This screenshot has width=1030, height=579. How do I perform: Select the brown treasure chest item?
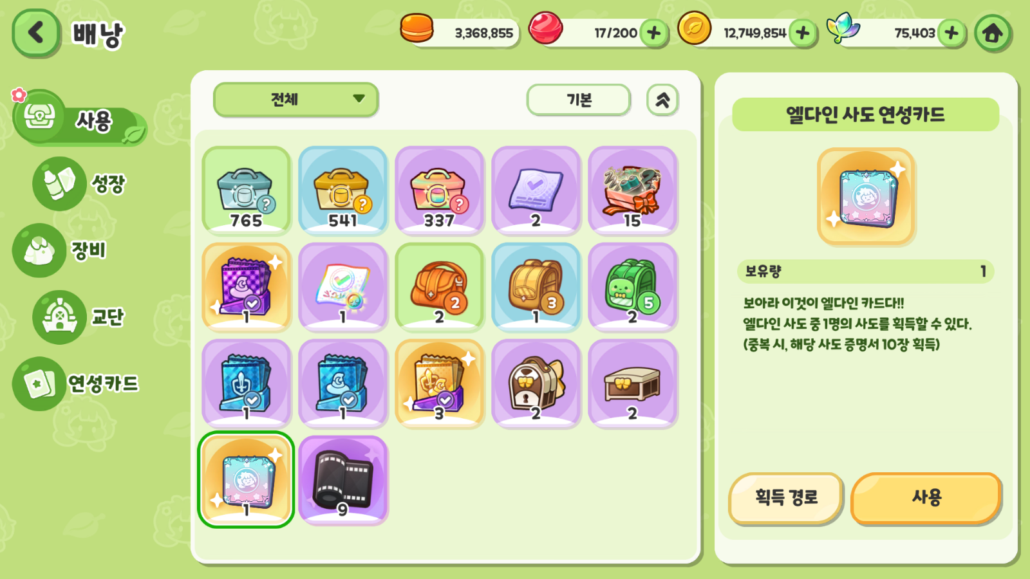tap(633, 383)
